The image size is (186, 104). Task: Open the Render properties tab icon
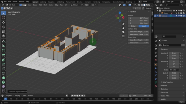click(156, 45)
